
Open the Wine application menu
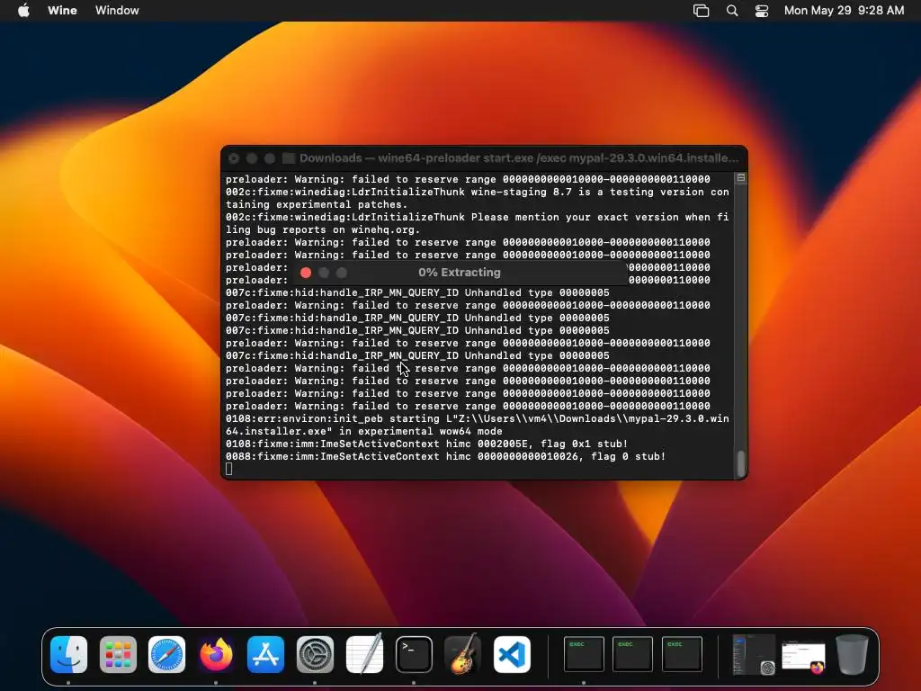pos(62,11)
